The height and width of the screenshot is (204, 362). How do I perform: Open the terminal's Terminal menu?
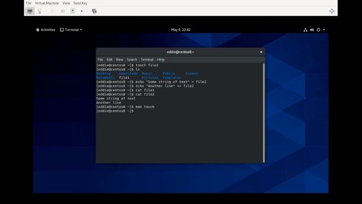click(147, 59)
